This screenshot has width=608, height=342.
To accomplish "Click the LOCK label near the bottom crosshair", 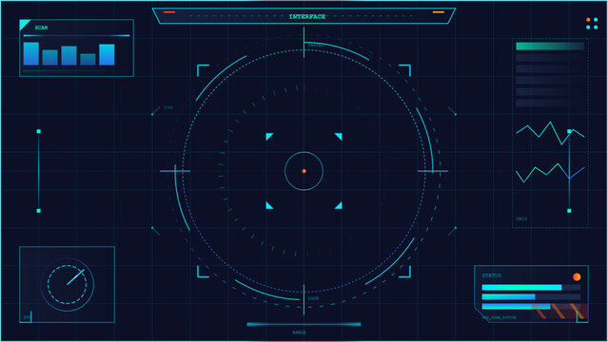I will pos(313,298).
